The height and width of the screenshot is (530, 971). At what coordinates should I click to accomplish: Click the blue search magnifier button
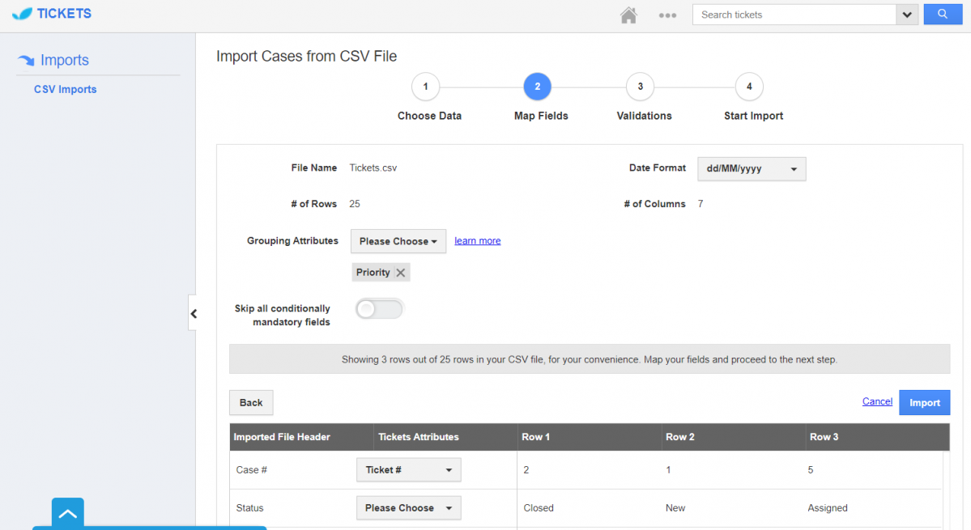(x=943, y=15)
